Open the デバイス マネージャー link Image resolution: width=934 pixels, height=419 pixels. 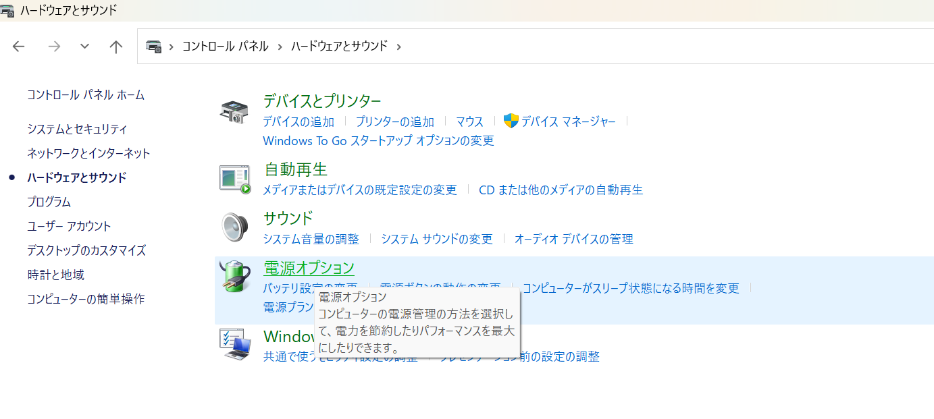click(x=568, y=121)
